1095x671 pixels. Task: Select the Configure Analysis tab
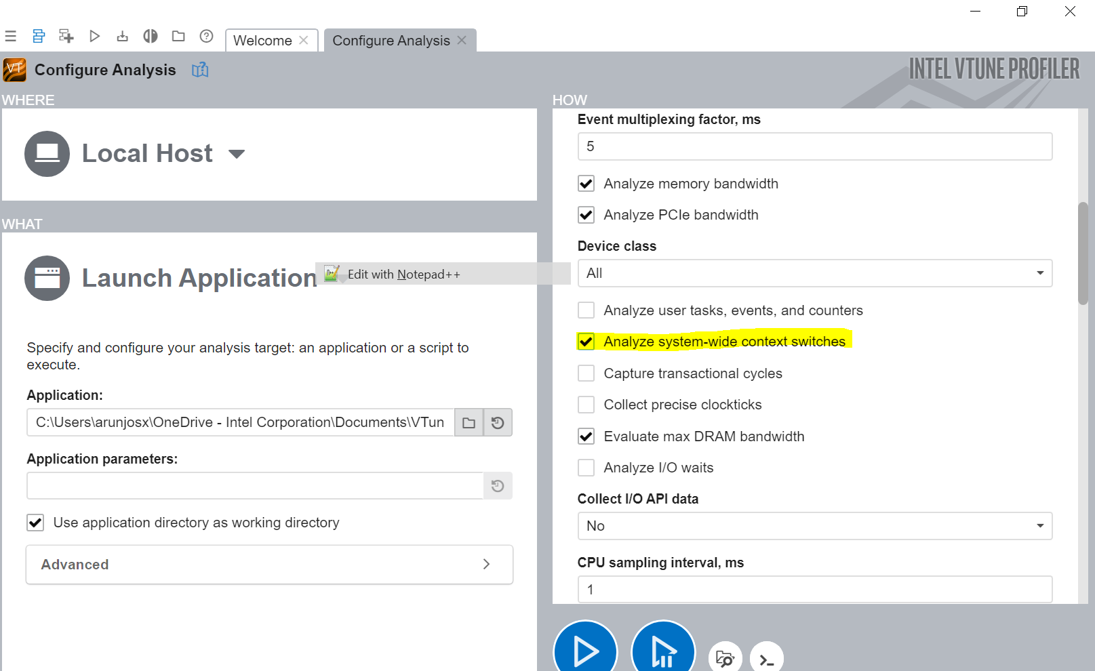pos(391,41)
